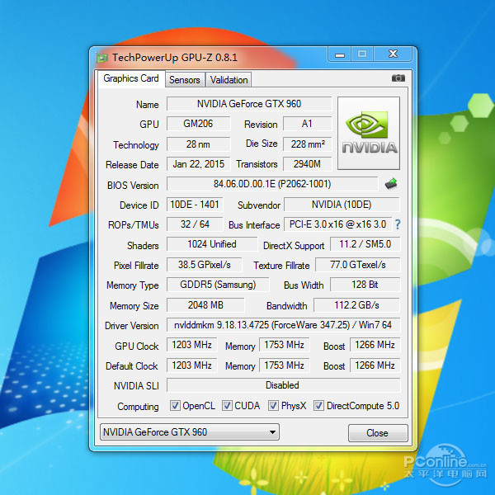Click the 112.2 GB/s Bandwidth field
495x495 pixels.
click(356, 305)
